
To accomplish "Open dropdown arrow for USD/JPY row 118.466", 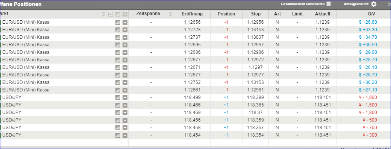I will pyautogui.click(x=125, y=105).
